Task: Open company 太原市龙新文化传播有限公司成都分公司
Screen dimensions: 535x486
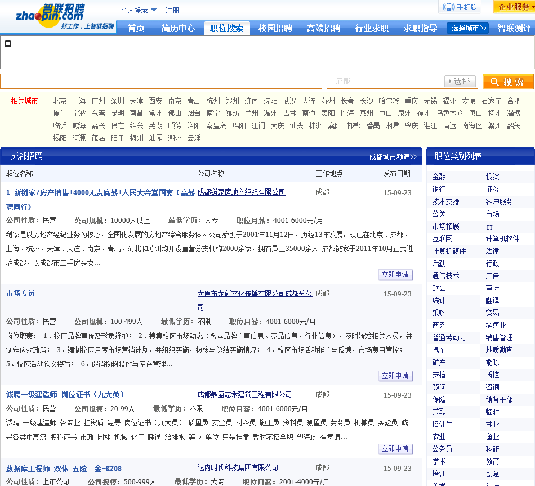Action: click(x=255, y=300)
